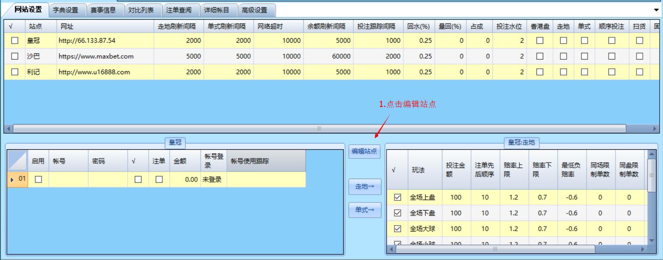Click the play grid horizontal scrollbar thumb
The height and width of the screenshot is (260, 663).
tap(495, 249)
